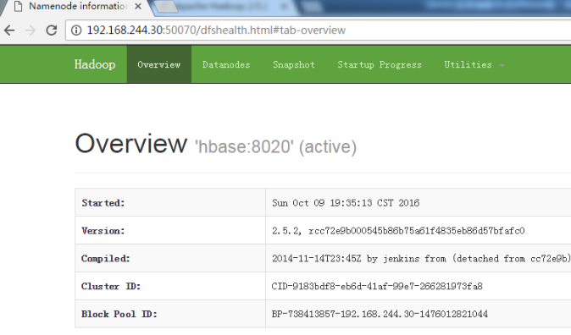Screen dimensions: 571x335
Task: Close the Namenode information tab
Action: [x=137, y=6]
